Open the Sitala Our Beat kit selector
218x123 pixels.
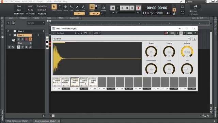(122, 39)
